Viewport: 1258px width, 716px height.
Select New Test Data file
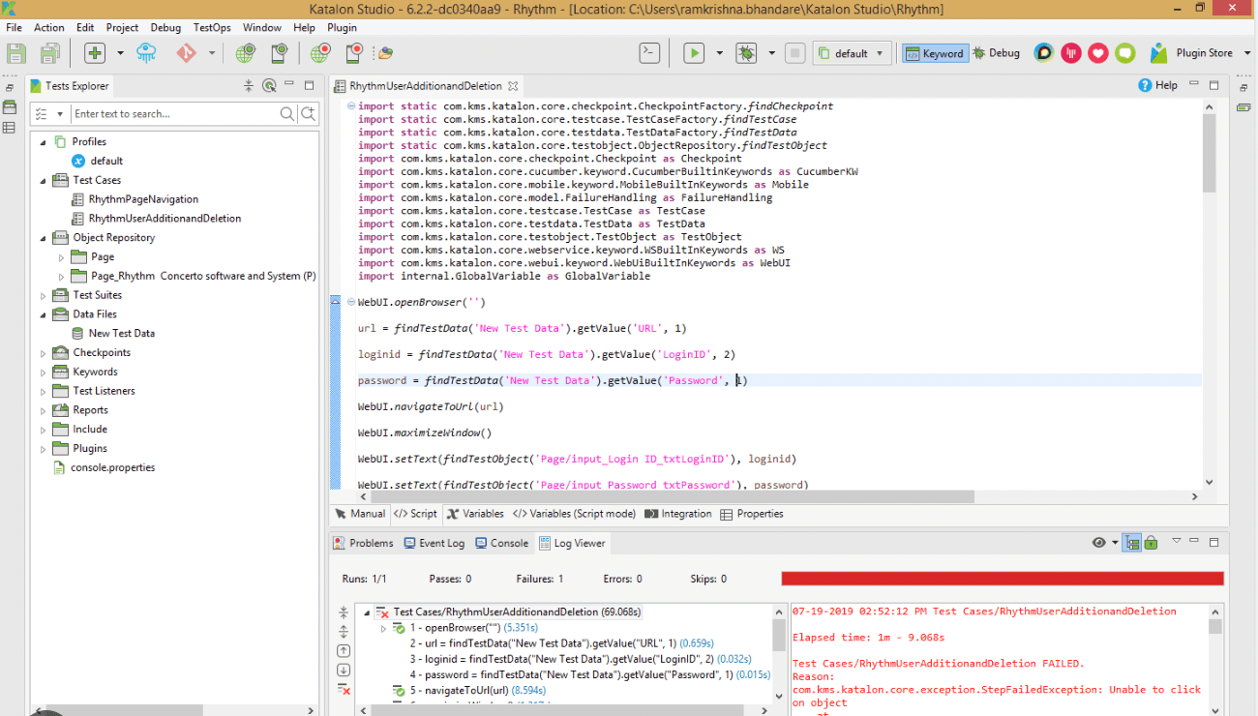coord(121,333)
